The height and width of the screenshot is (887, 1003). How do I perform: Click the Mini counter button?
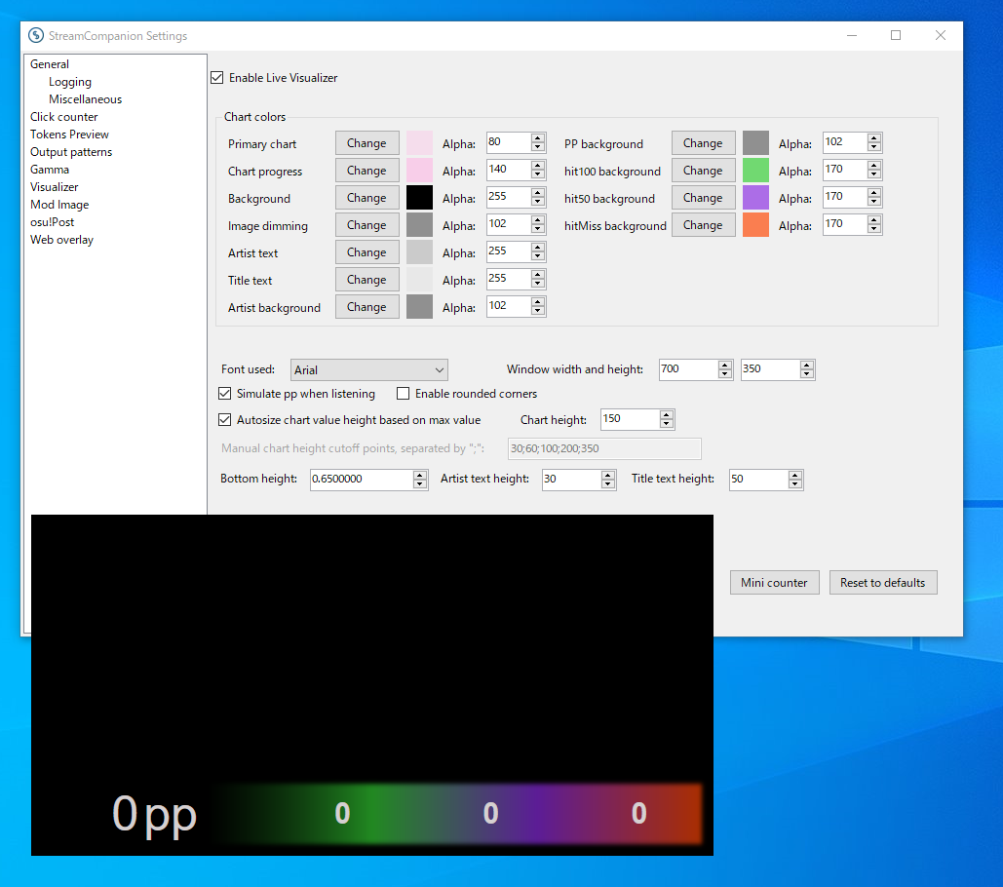[774, 583]
